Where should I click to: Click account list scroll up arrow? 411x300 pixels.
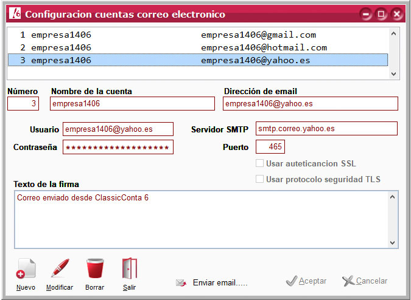(x=393, y=34)
